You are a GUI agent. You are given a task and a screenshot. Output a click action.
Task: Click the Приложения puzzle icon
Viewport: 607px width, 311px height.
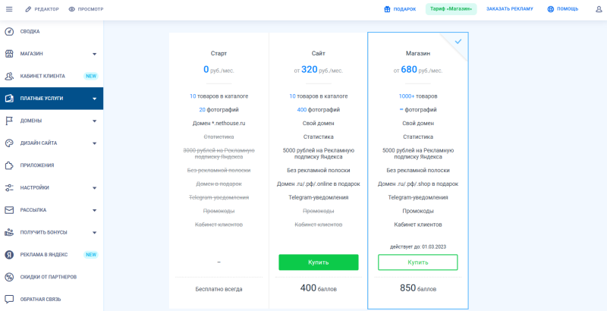[9, 165]
